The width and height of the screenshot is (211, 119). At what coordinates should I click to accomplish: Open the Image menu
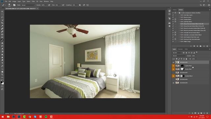click(14, 1)
